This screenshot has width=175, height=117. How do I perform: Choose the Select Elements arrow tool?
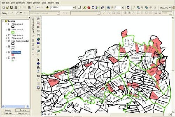pos(38,59)
